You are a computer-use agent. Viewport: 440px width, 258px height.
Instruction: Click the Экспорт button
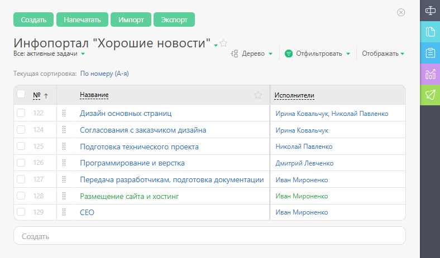[x=174, y=20]
